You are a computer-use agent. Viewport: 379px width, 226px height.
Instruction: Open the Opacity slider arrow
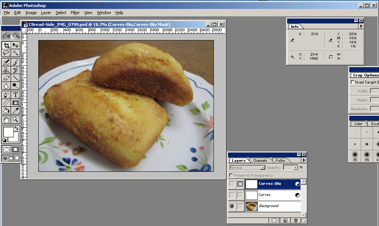tap(295, 168)
